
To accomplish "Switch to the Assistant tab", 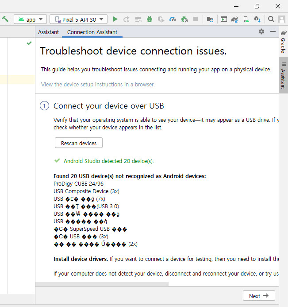I will tap(48, 32).
